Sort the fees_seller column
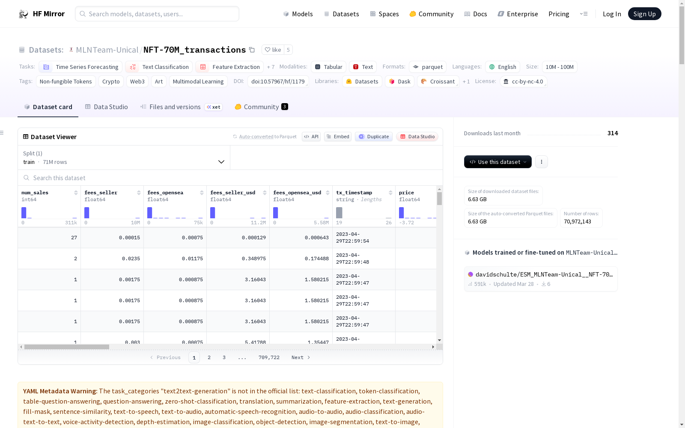Image resolution: width=685 pixels, height=428 pixels. point(139,193)
